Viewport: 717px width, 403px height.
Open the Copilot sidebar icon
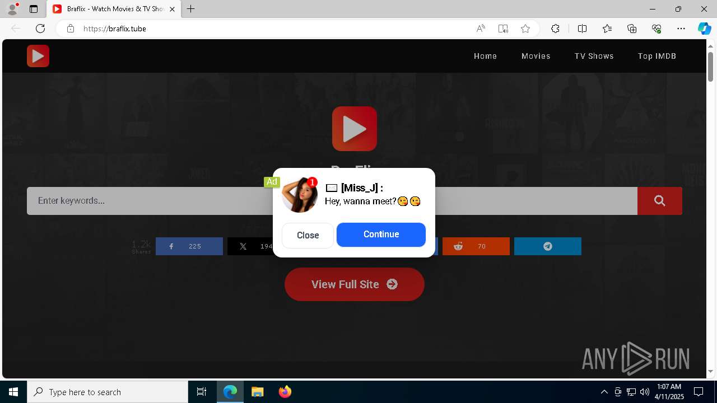pyautogui.click(x=704, y=29)
